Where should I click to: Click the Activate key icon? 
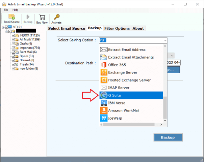[56, 19]
